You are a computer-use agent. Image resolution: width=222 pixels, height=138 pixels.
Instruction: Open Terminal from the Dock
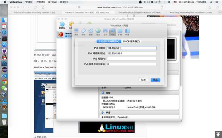(4, 38)
